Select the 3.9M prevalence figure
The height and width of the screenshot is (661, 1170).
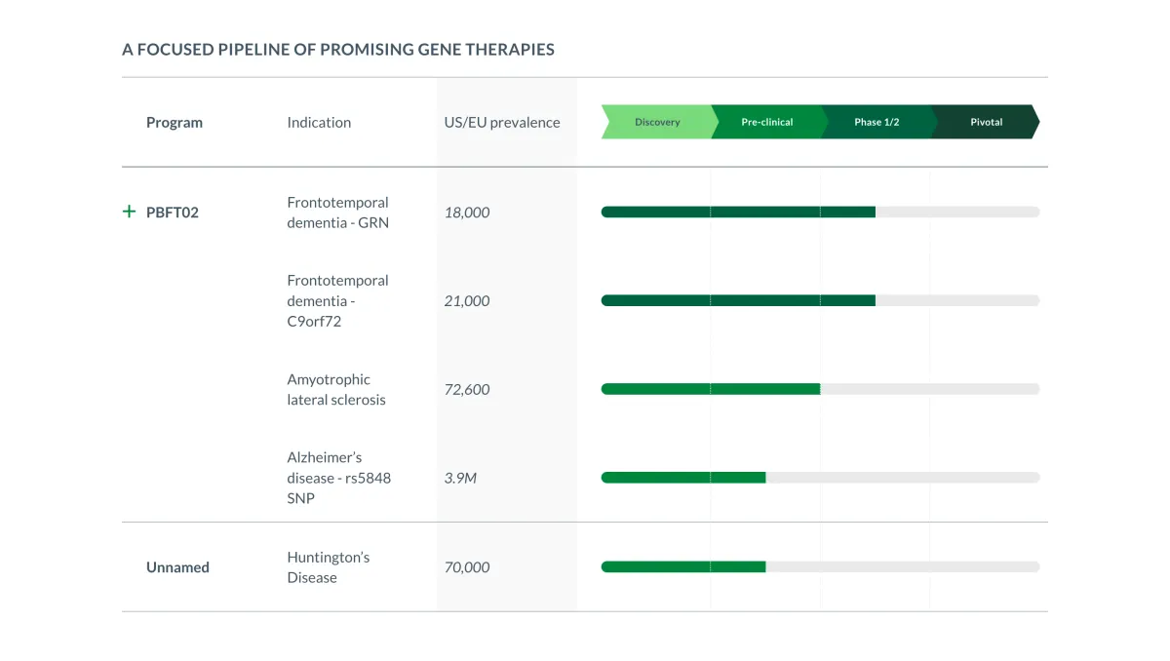point(460,478)
